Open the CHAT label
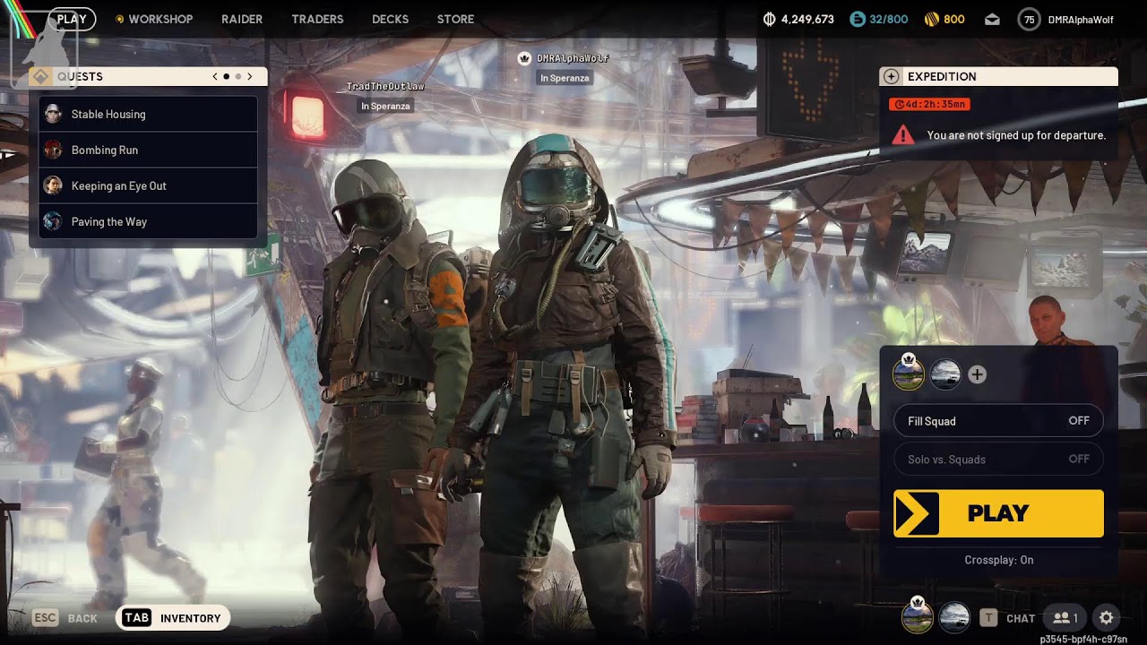The width and height of the screenshot is (1147, 645). (x=1021, y=618)
